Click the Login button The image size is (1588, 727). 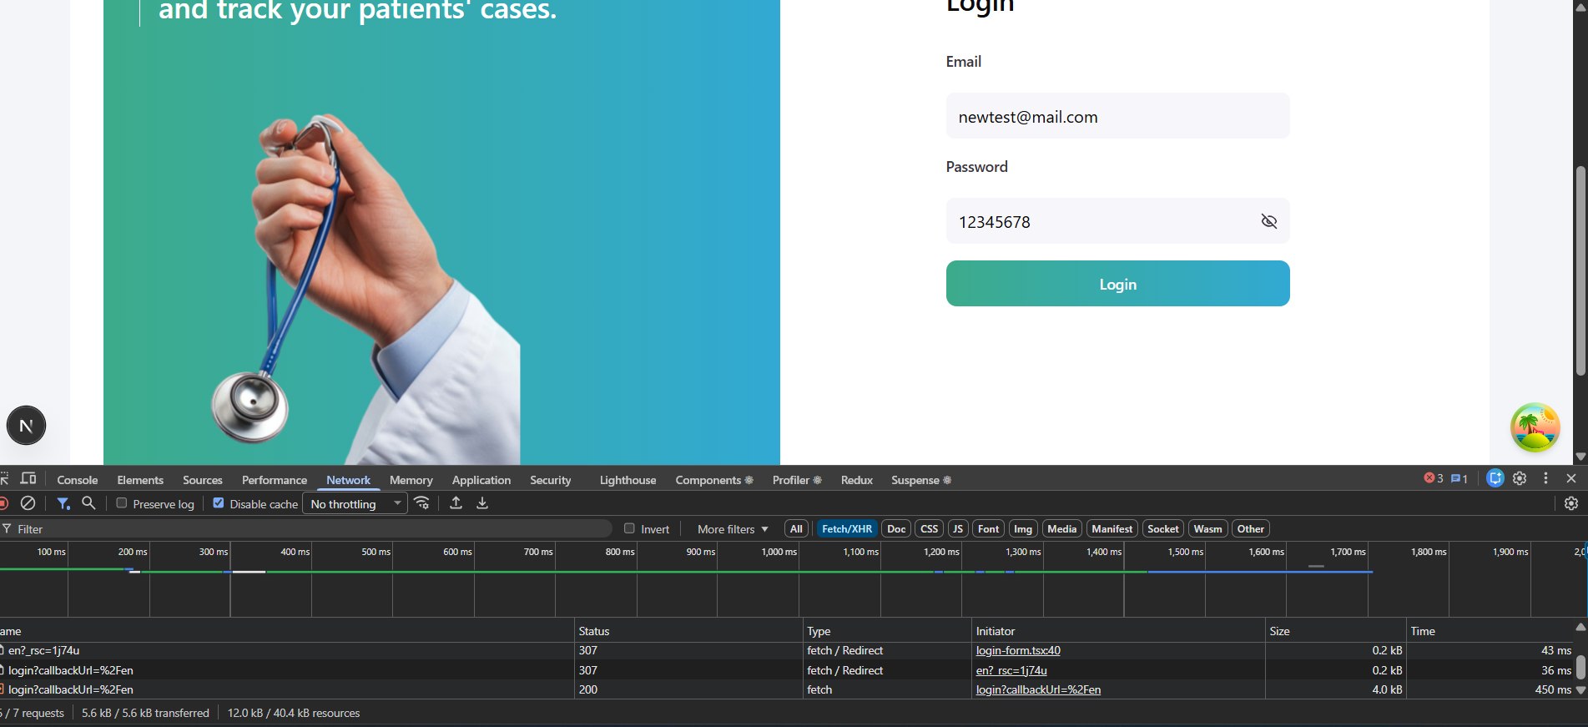pyautogui.click(x=1117, y=284)
